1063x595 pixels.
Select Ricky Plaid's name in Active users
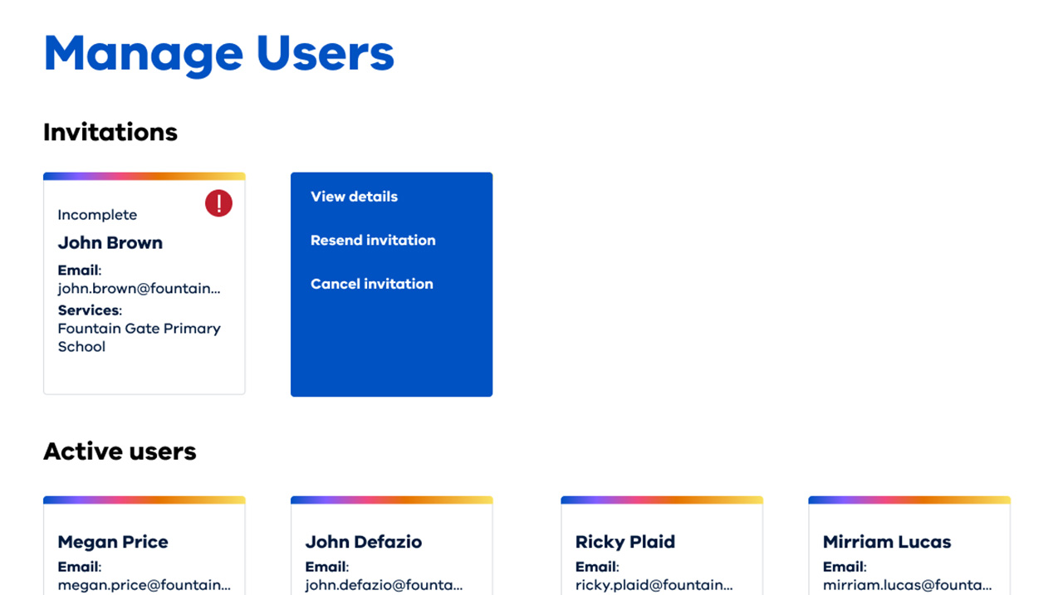[x=625, y=542]
